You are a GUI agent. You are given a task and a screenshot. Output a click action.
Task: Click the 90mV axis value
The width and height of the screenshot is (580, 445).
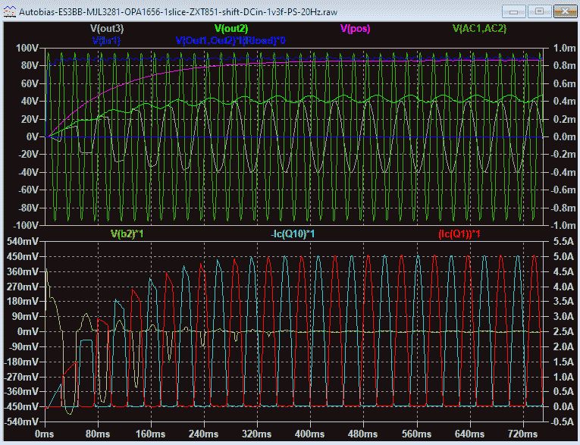click(x=26, y=316)
